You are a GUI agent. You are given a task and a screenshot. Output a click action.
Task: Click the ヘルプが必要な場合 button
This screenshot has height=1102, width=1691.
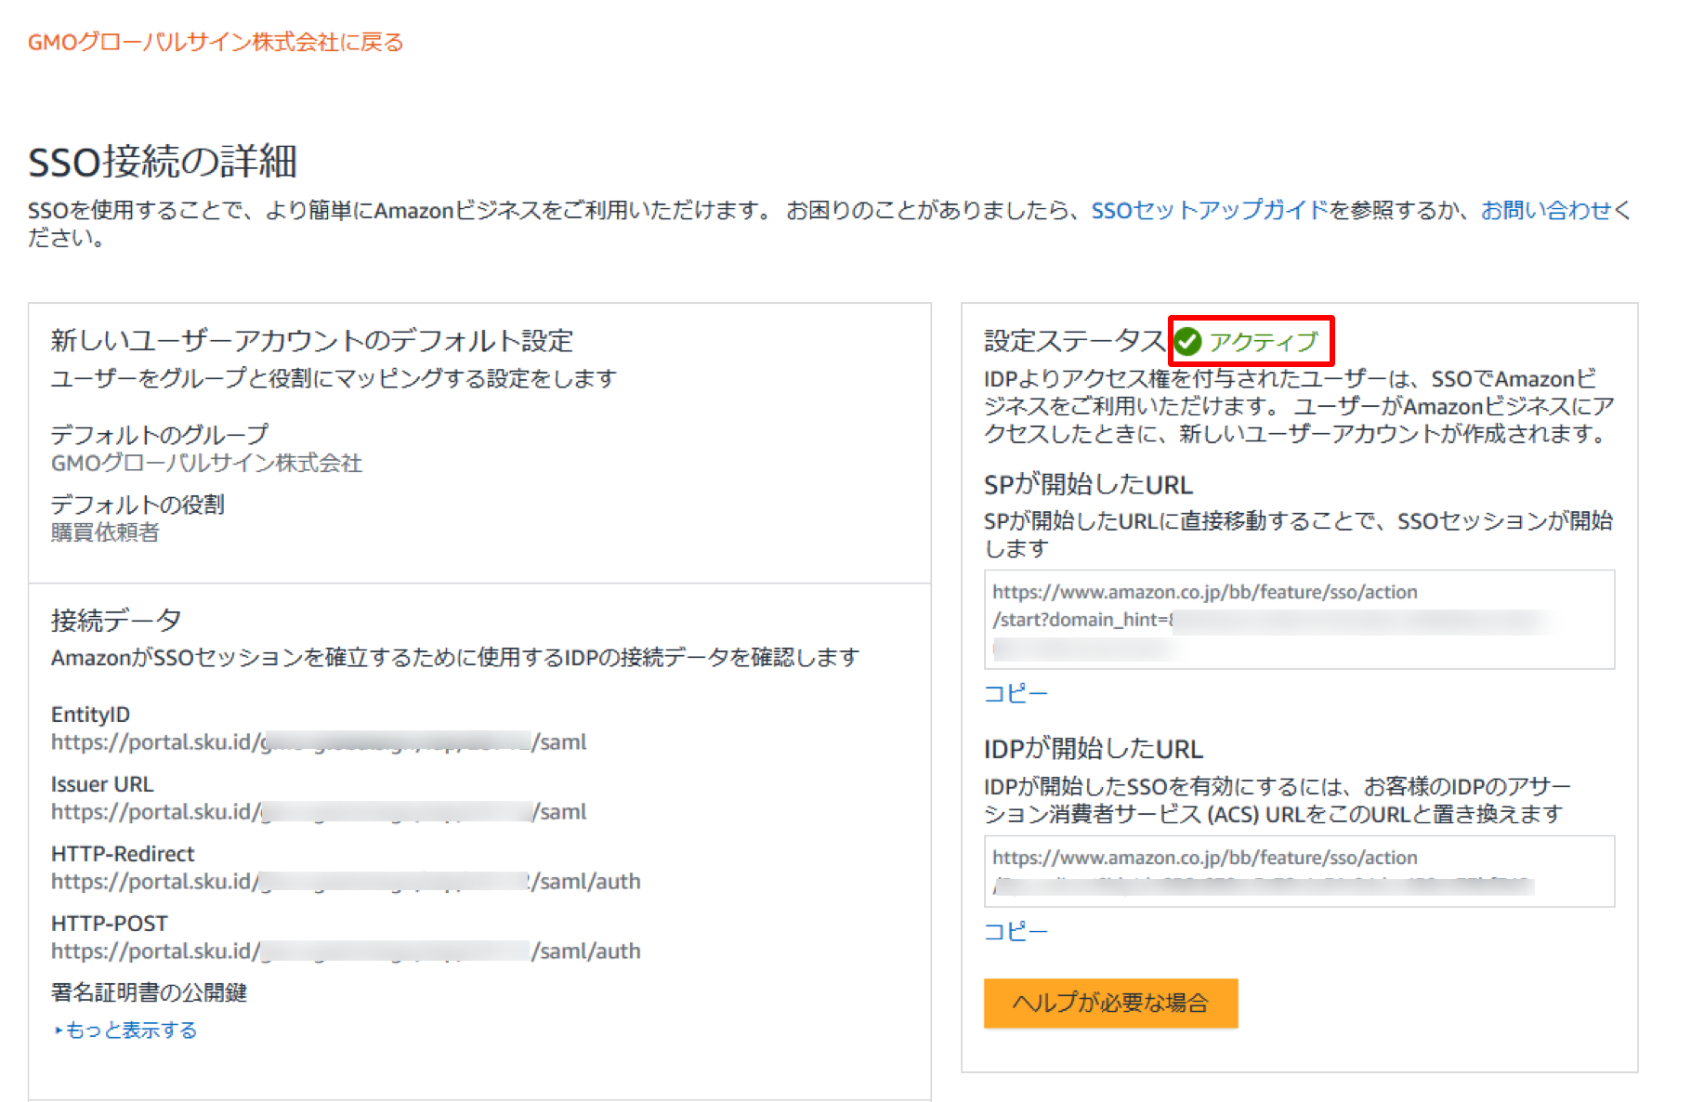pyautogui.click(x=1110, y=1003)
